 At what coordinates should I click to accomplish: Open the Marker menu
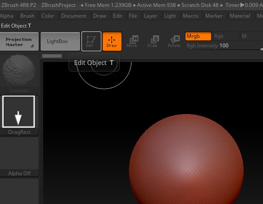point(215,16)
